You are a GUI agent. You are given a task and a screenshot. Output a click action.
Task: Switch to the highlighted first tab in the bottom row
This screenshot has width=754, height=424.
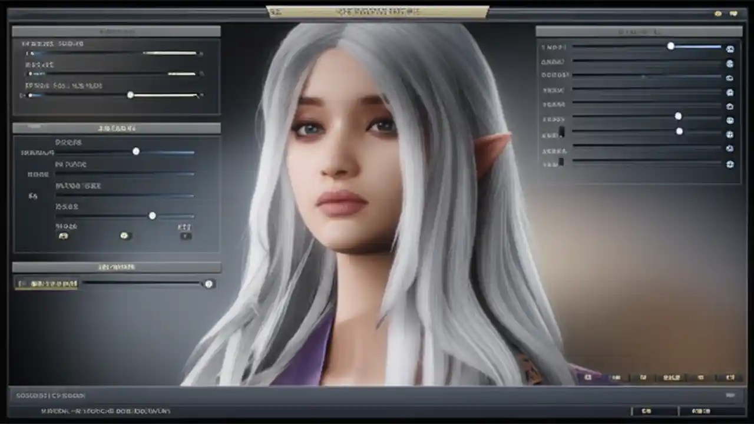pos(588,377)
